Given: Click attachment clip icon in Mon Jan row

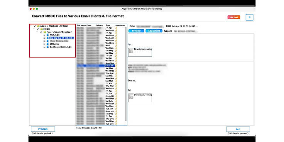Looking at the screenshot, I should pos(116,111).
